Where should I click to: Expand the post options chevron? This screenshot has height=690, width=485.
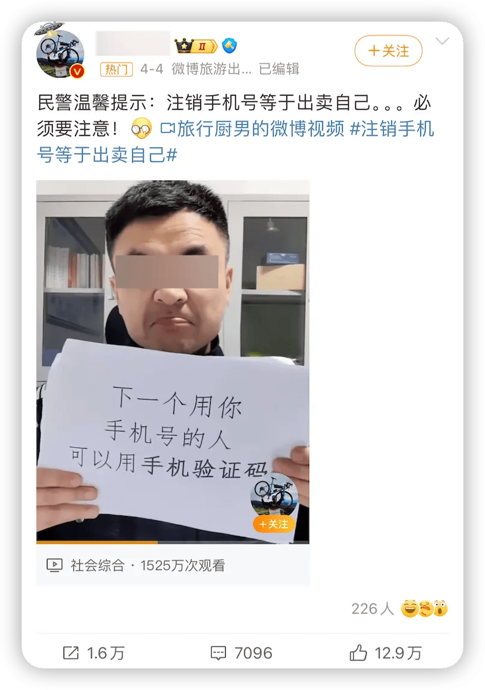tap(442, 41)
